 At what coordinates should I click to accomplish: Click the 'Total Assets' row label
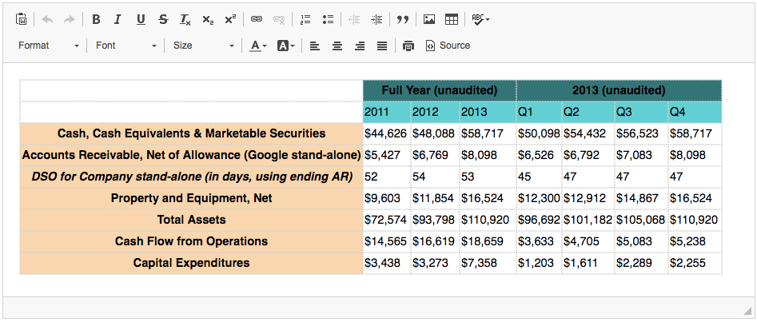(x=192, y=220)
